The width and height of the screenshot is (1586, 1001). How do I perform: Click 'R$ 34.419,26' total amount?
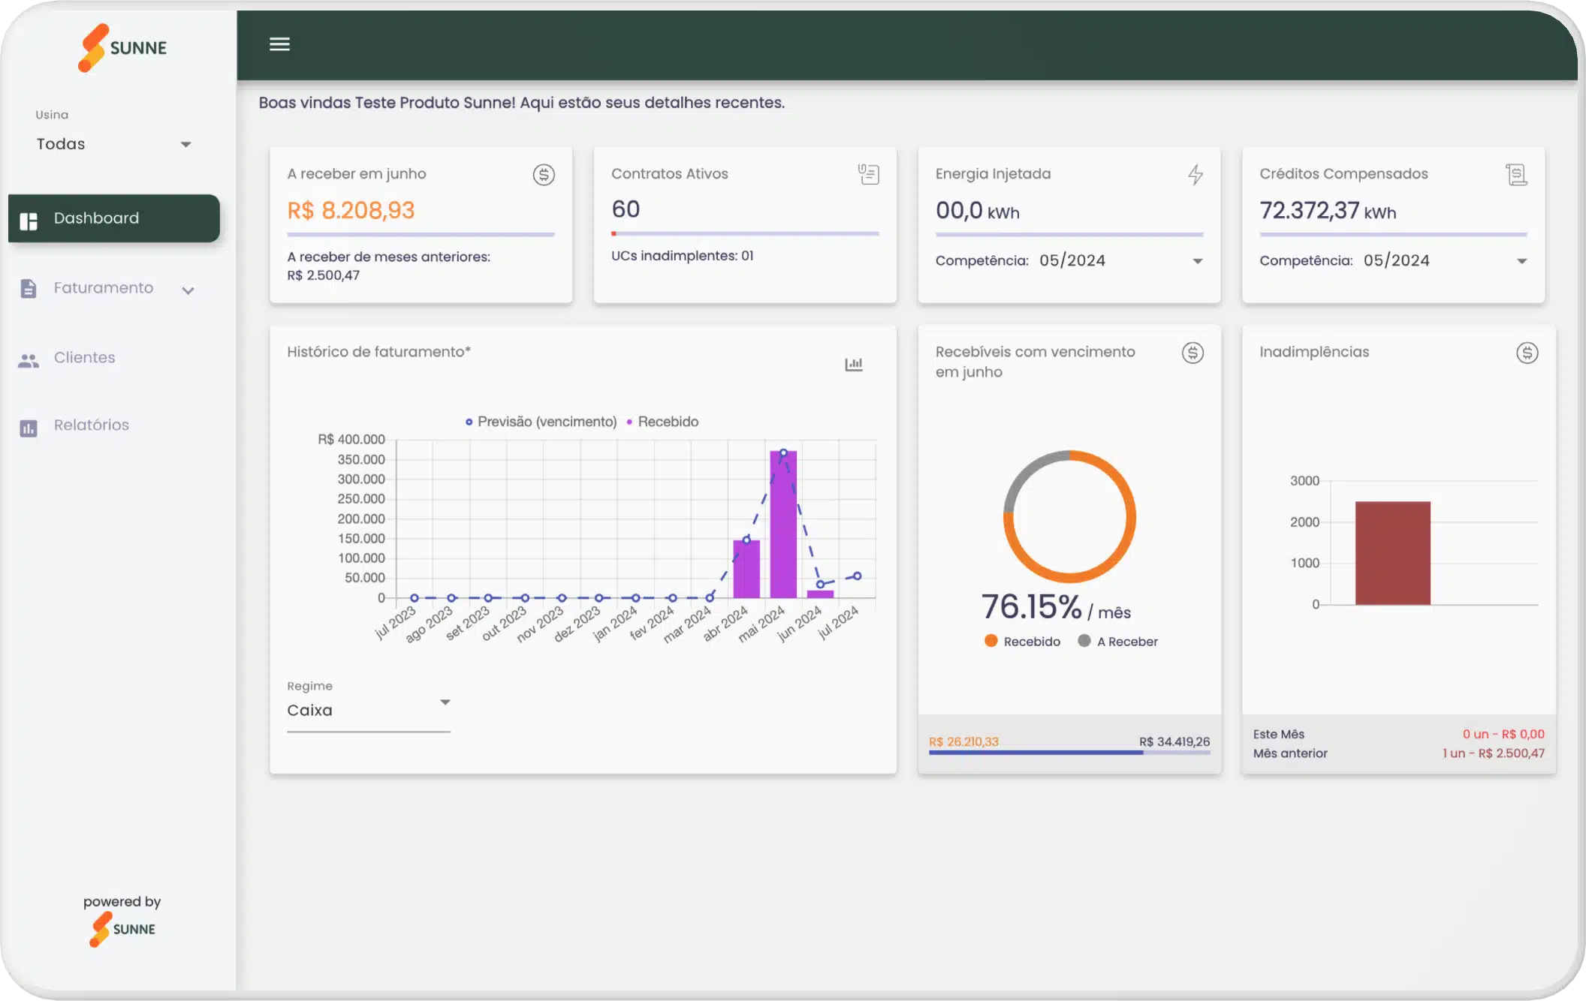(x=1174, y=741)
